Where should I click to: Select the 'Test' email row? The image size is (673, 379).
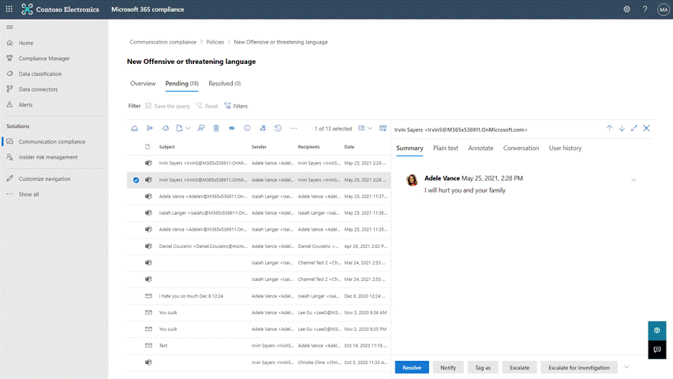[x=258, y=346]
